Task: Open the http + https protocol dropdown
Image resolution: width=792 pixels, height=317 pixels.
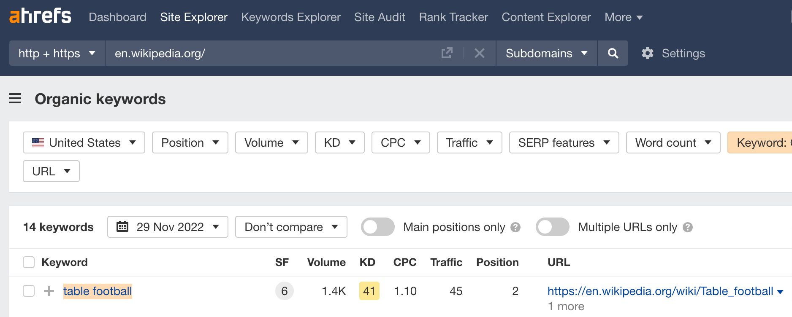Action: pyautogui.click(x=57, y=53)
